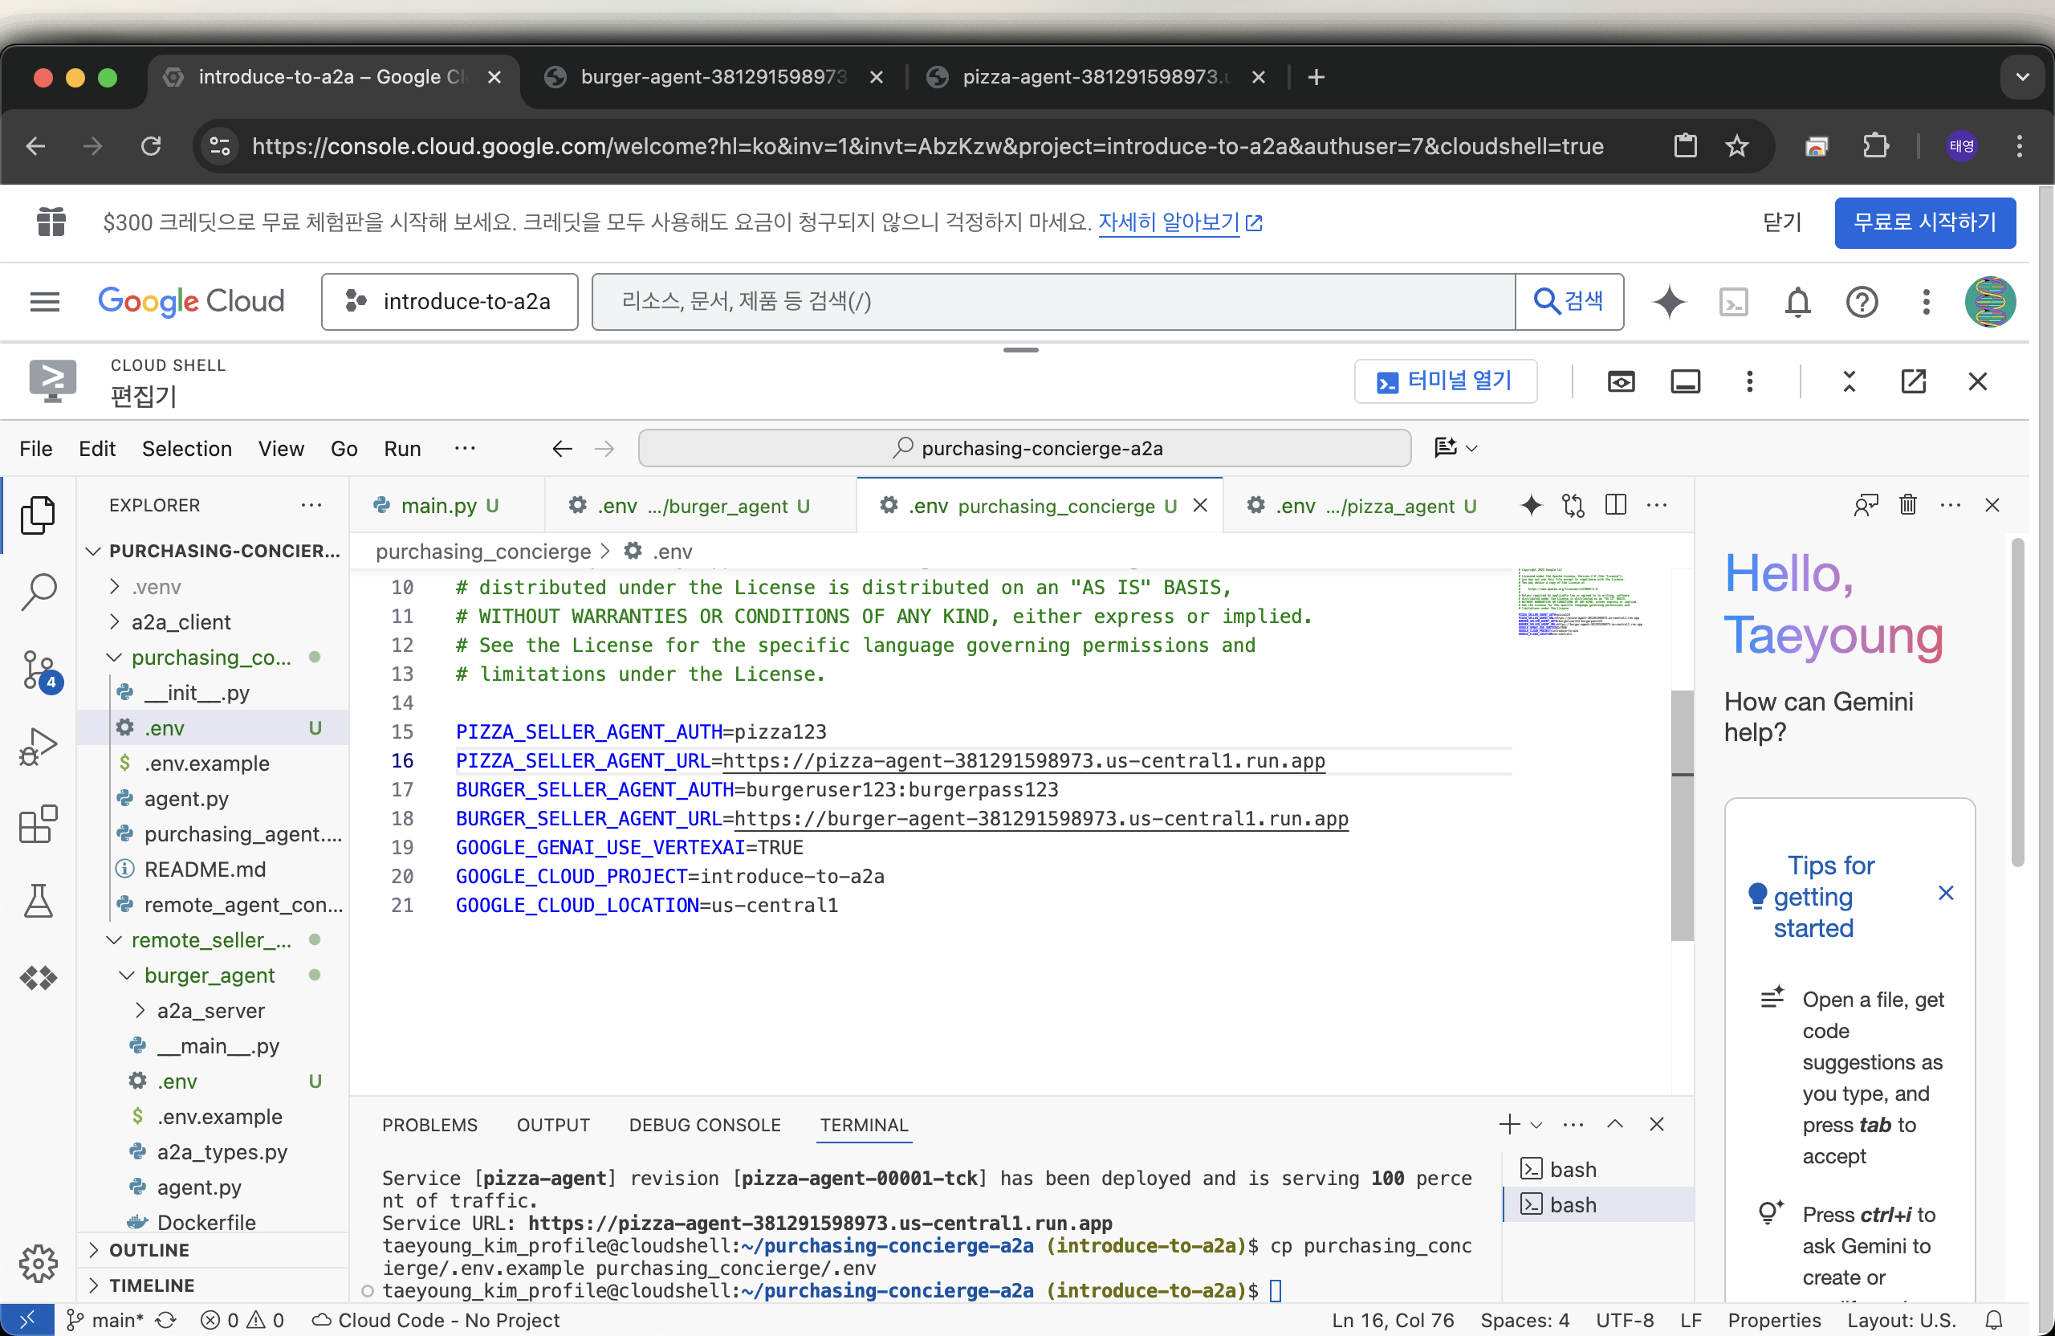The width and height of the screenshot is (2055, 1336).
Task: Split the editor to the right
Action: tap(1616, 505)
